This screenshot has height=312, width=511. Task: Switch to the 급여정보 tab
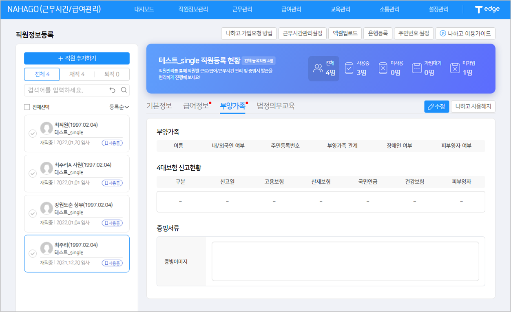click(x=196, y=106)
